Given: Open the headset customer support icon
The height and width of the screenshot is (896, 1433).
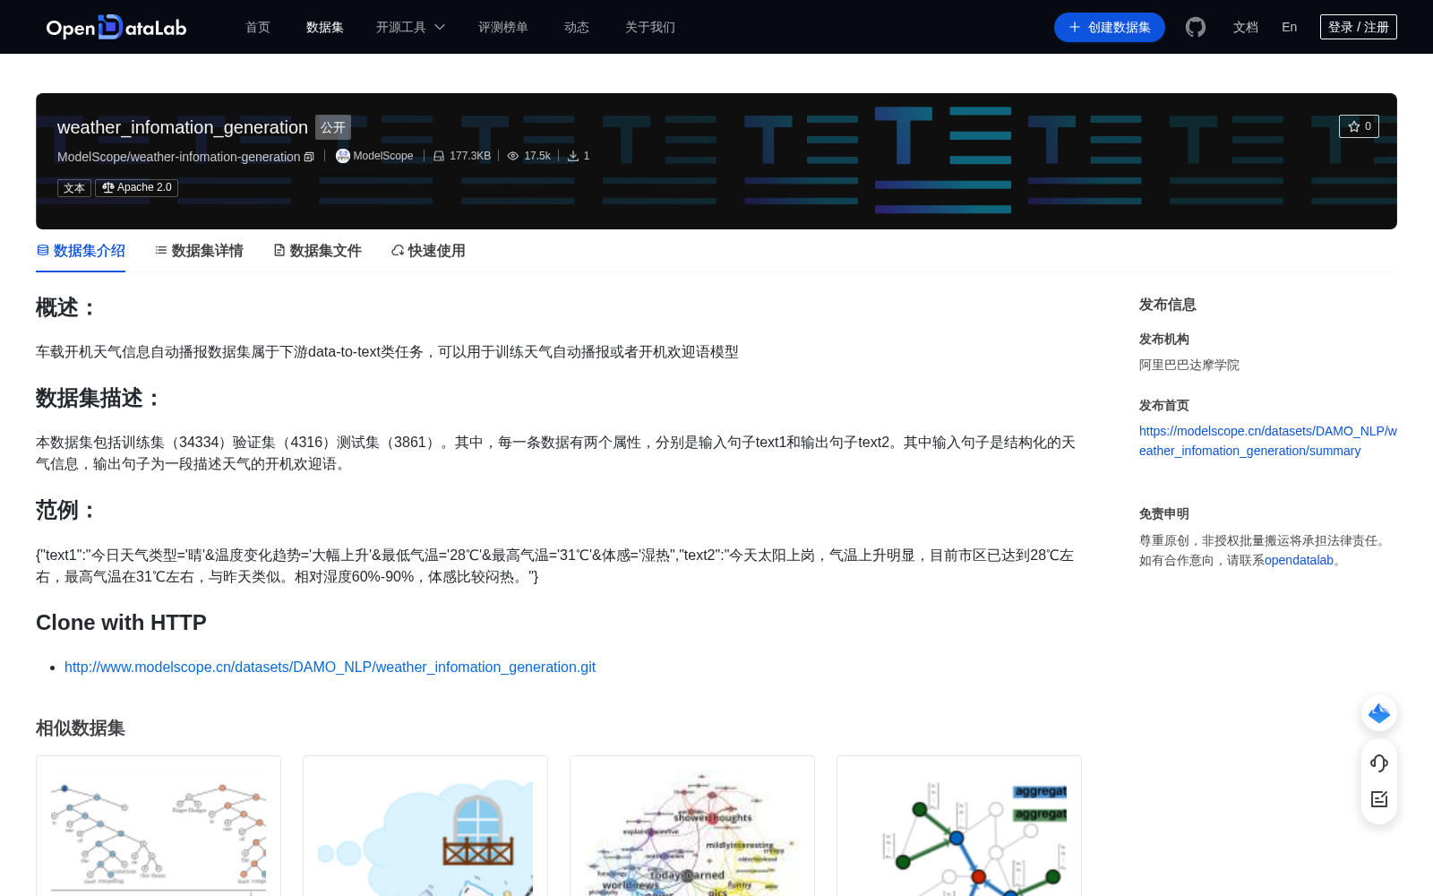Looking at the screenshot, I should coord(1379,762).
